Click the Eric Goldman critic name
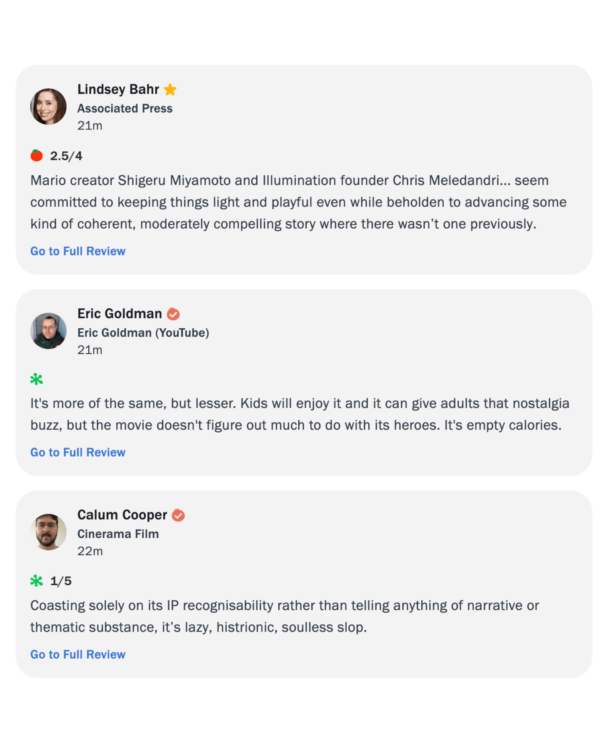 point(120,313)
